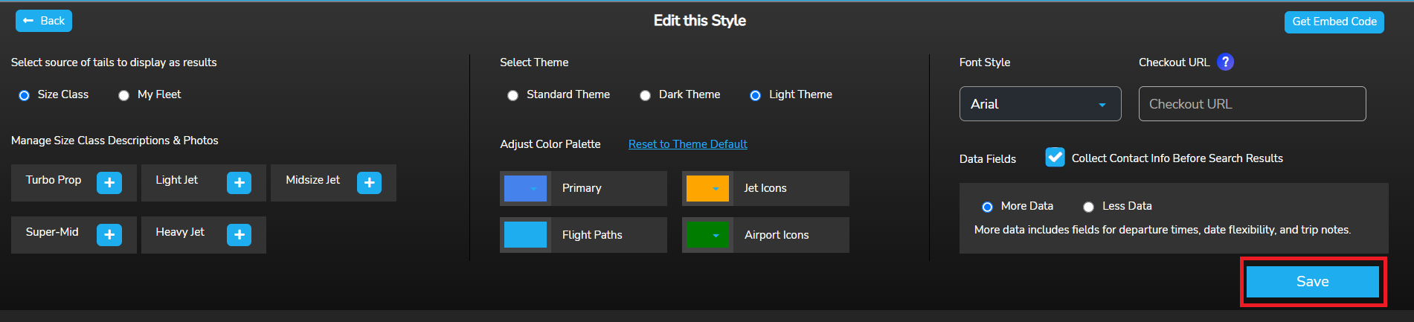Expand the Airport Icons green color picker
This screenshot has width=1414, height=322.
click(x=707, y=235)
